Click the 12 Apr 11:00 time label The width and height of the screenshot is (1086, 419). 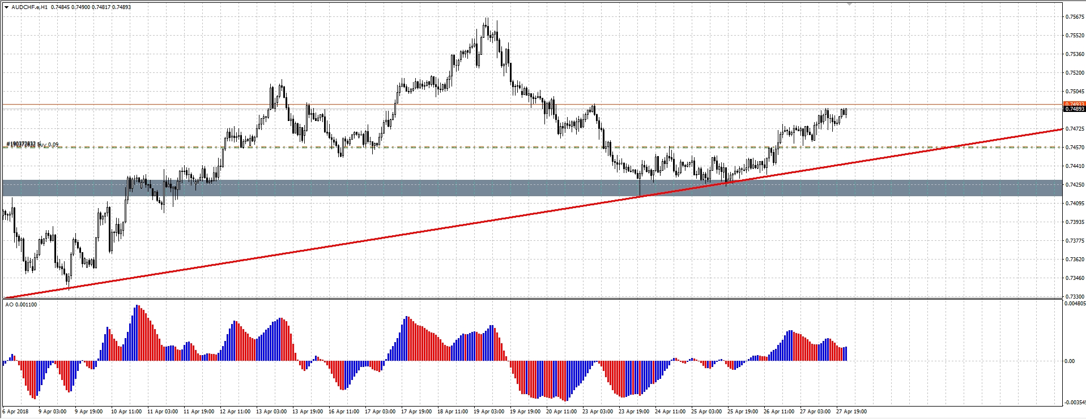235,412
